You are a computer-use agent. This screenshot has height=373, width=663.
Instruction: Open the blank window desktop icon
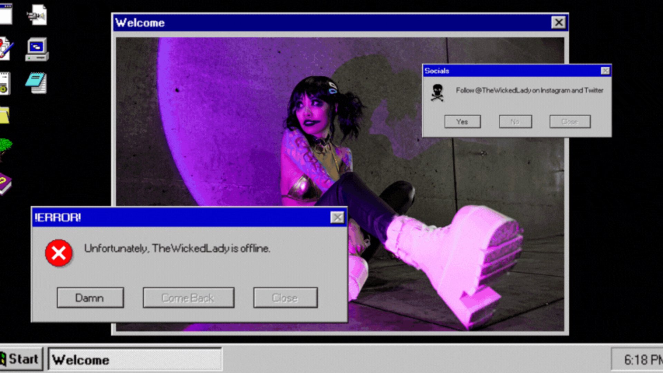click(x=6, y=14)
